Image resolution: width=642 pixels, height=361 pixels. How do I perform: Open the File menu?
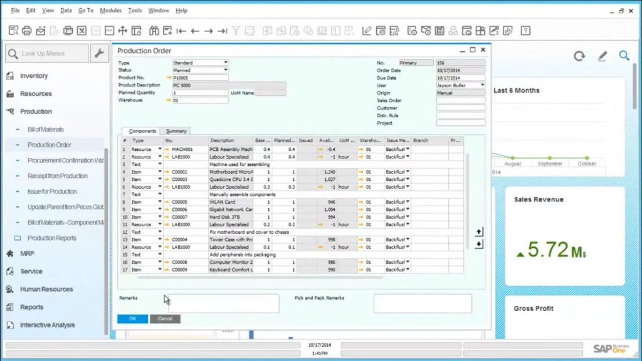(x=15, y=10)
